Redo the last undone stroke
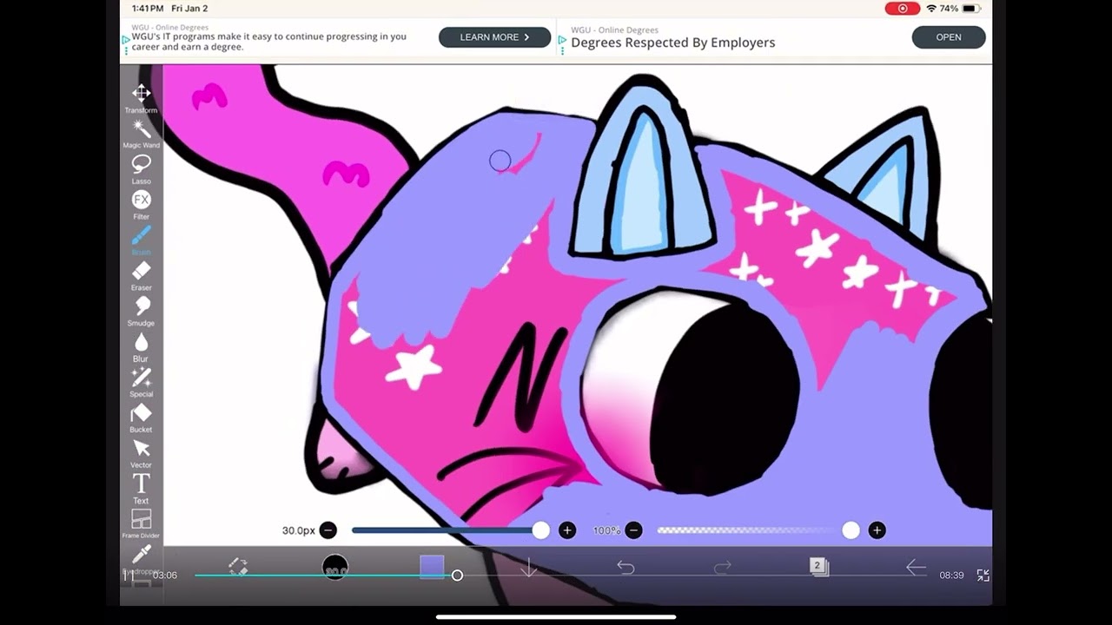1112x625 pixels. coord(723,567)
